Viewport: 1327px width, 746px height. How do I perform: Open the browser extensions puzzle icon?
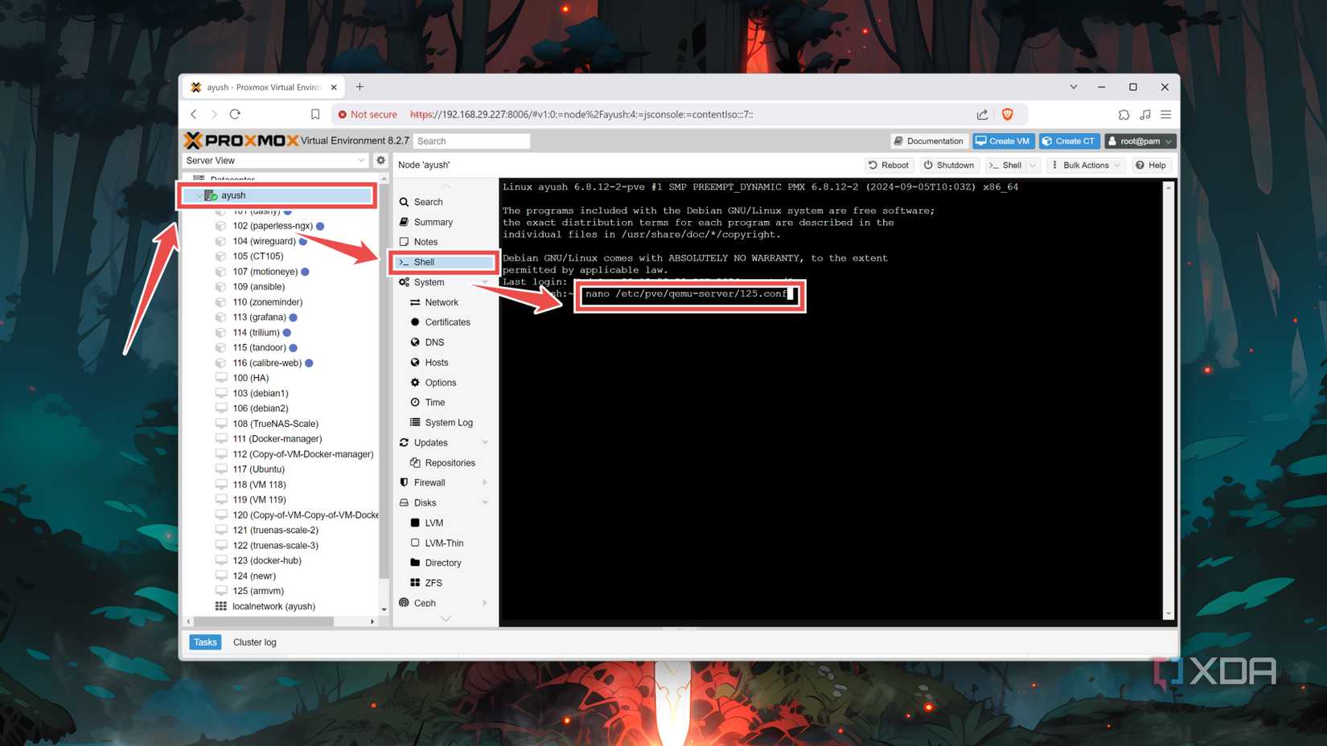tap(1124, 114)
